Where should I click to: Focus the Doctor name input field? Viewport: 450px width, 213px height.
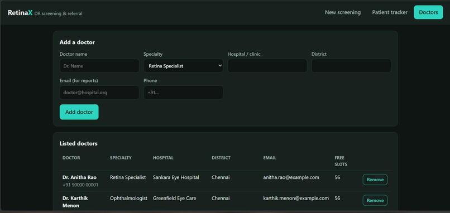tap(99, 66)
